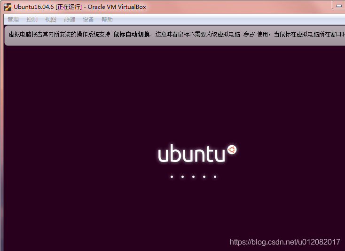Screen dimensions: 345x251
Task: Click the VirtualBox icon in title bar
Action: coord(8,7)
